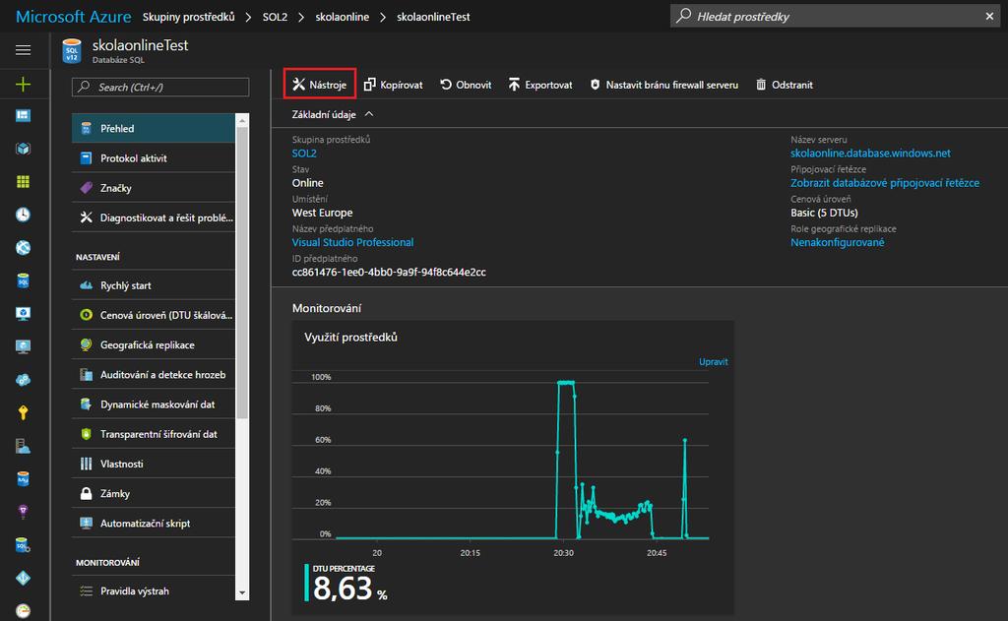Click Zobrazit databázové připojovací řetězce
Screen dimensions: 1008x621
pos(885,183)
